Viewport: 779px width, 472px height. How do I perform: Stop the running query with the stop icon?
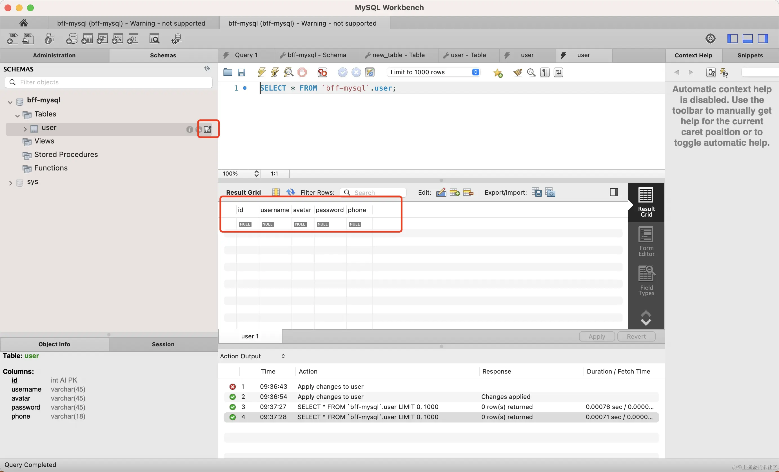(x=302, y=72)
